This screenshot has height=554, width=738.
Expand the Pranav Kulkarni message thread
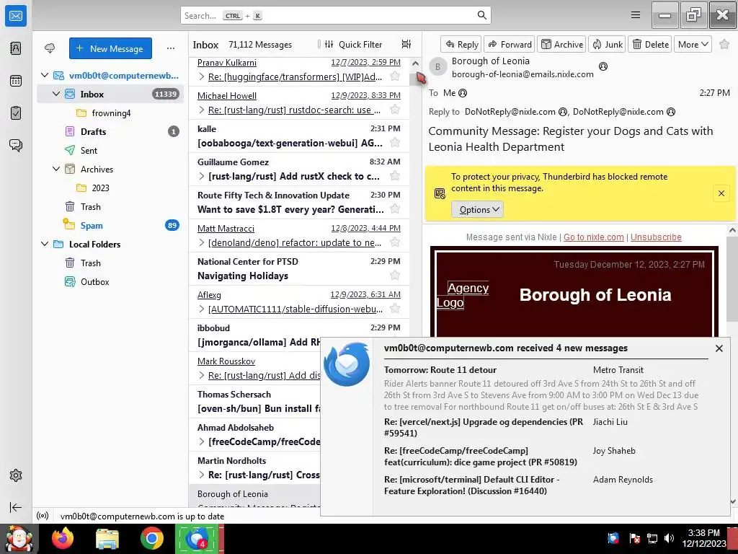click(202, 76)
